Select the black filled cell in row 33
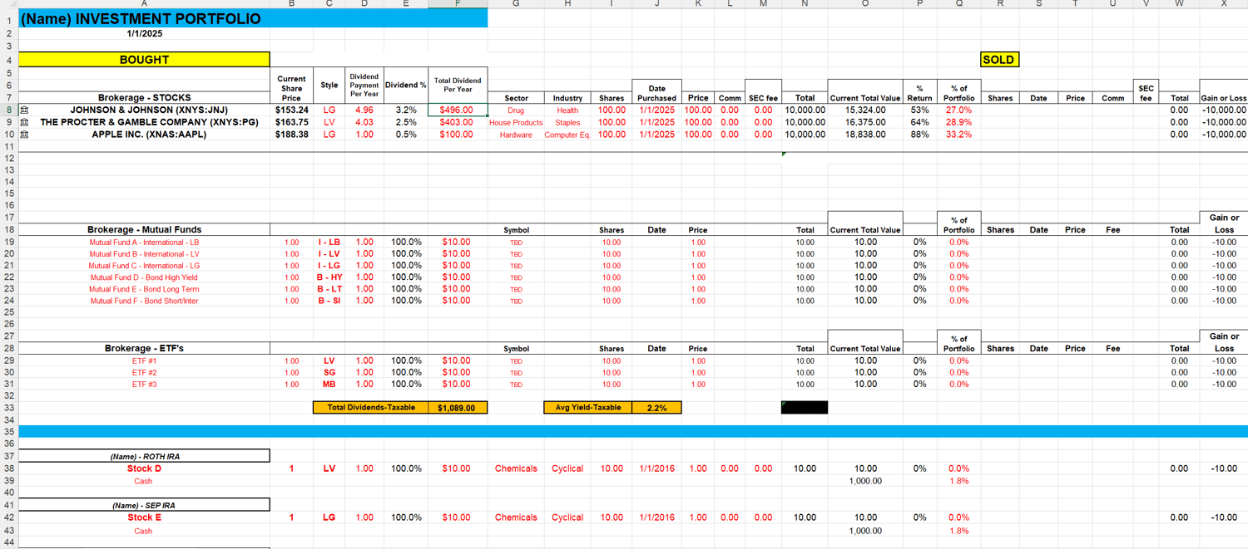 click(805, 408)
